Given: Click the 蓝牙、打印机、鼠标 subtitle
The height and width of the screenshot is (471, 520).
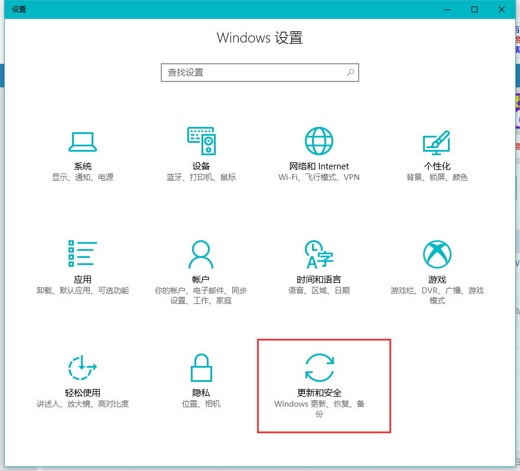Looking at the screenshot, I should coord(201,177).
